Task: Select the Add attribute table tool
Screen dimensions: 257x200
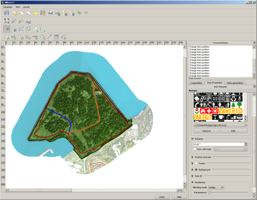Action: pos(57,37)
